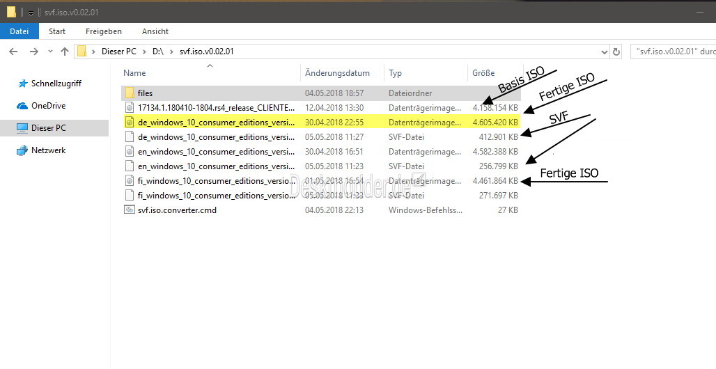The image size is (716, 369).
Task: Click the svf.iso.converter.cmd script icon
Action: 130,210
